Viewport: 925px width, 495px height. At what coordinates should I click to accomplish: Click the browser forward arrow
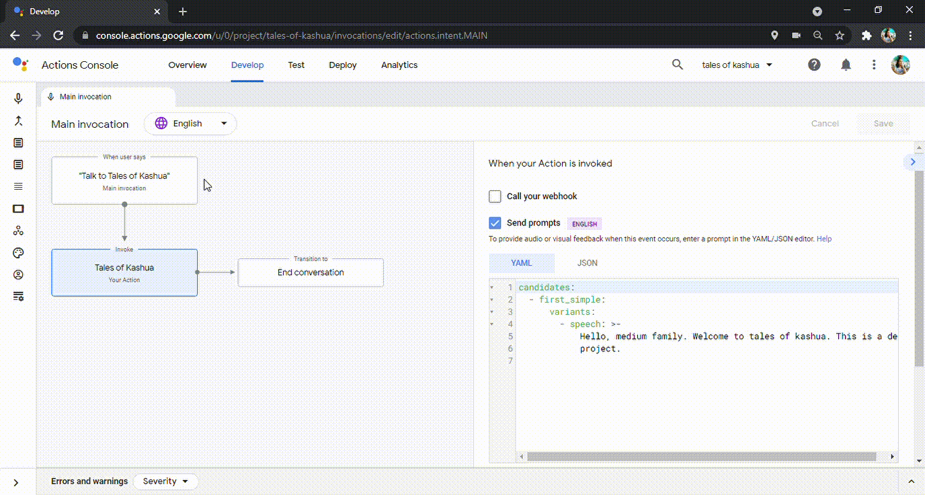coord(36,36)
